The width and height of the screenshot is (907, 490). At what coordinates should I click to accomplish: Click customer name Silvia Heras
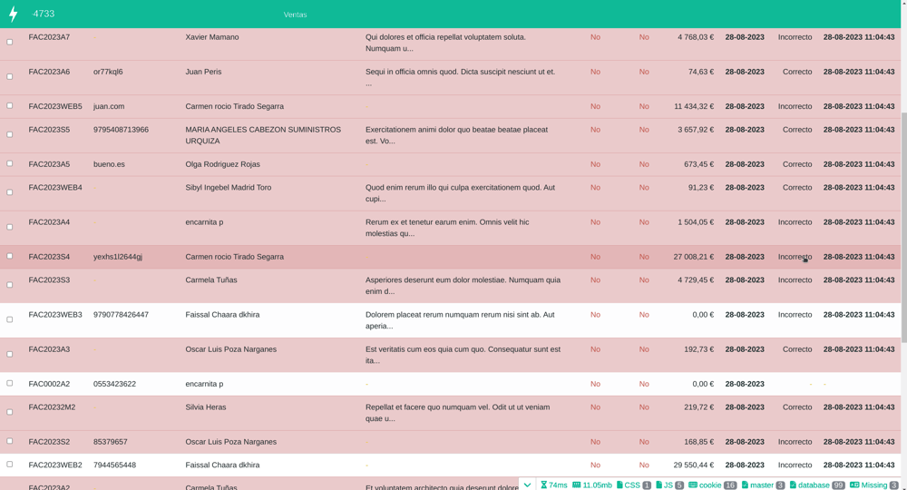point(206,407)
